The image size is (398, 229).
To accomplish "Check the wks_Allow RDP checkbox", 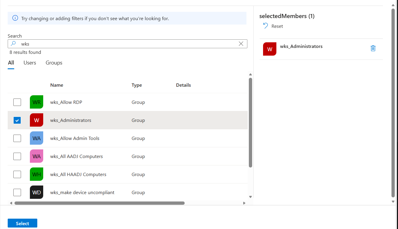I will pos(17,102).
